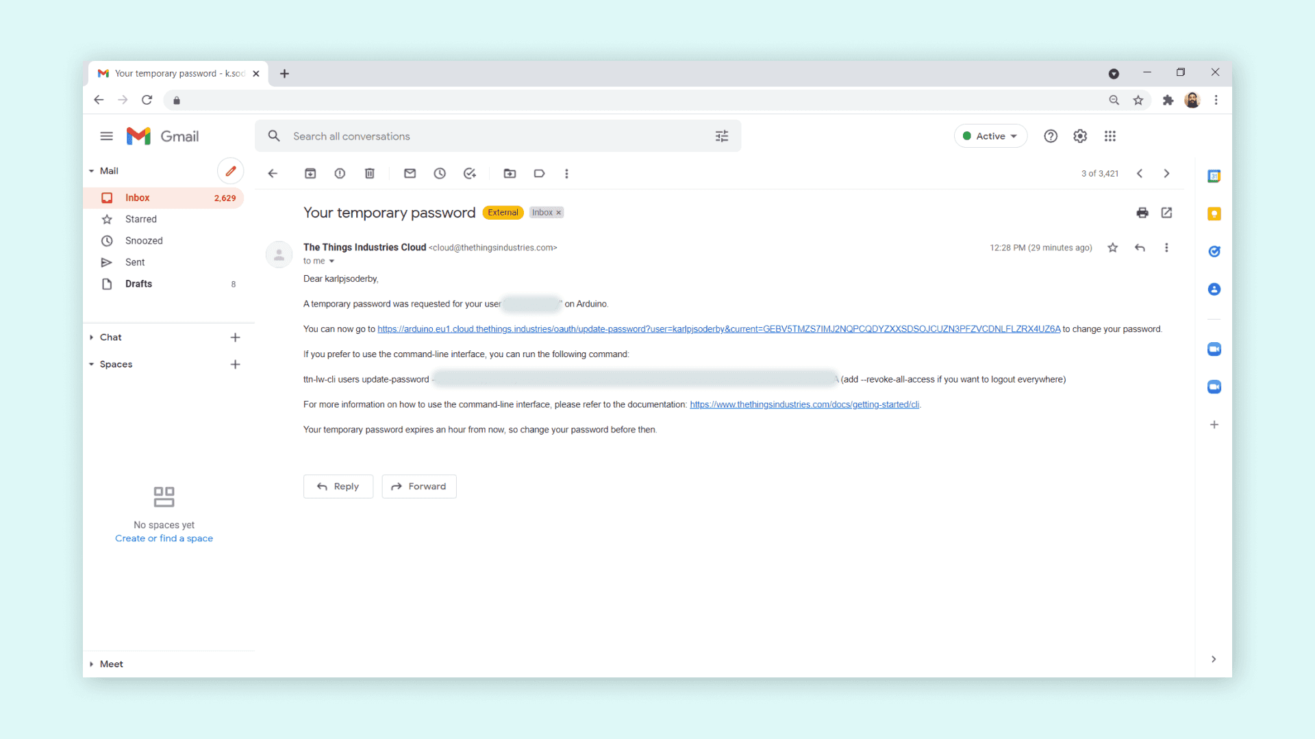1315x739 pixels.
Task: Open the thethingsindustries docs getting-started link
Action: coord(804,404)
